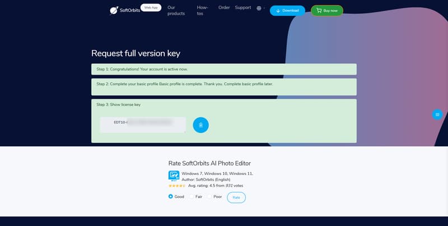The width and height of the screenshot is (448, 226).
Task: Select the Good rating radio
Action: (x=171, y=196)
